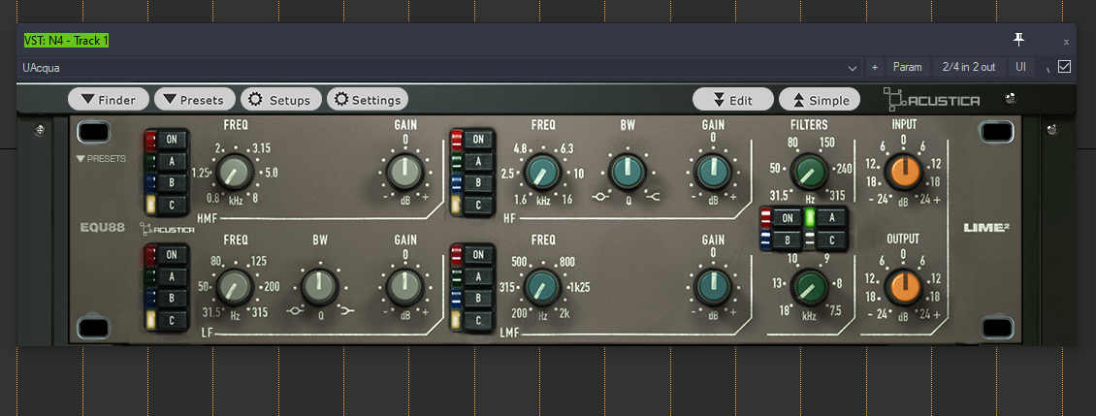Close the N4 plugin window
Viewport: 1096px width, 416px height.
(1066, 42)
